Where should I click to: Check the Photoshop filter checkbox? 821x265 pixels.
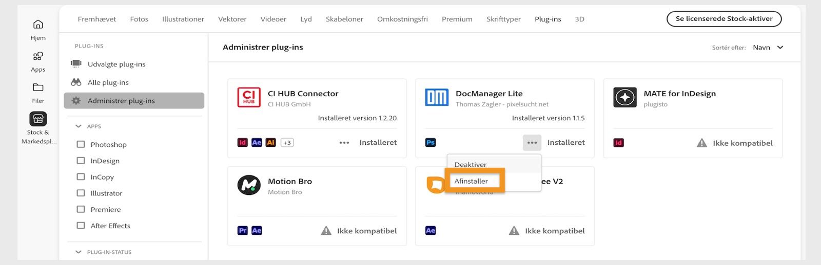81,144
